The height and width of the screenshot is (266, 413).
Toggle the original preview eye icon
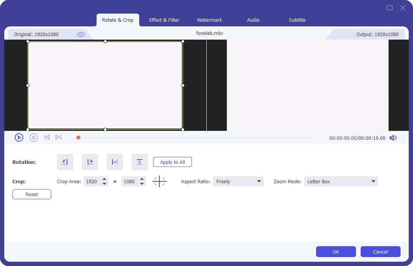(81, 35)
